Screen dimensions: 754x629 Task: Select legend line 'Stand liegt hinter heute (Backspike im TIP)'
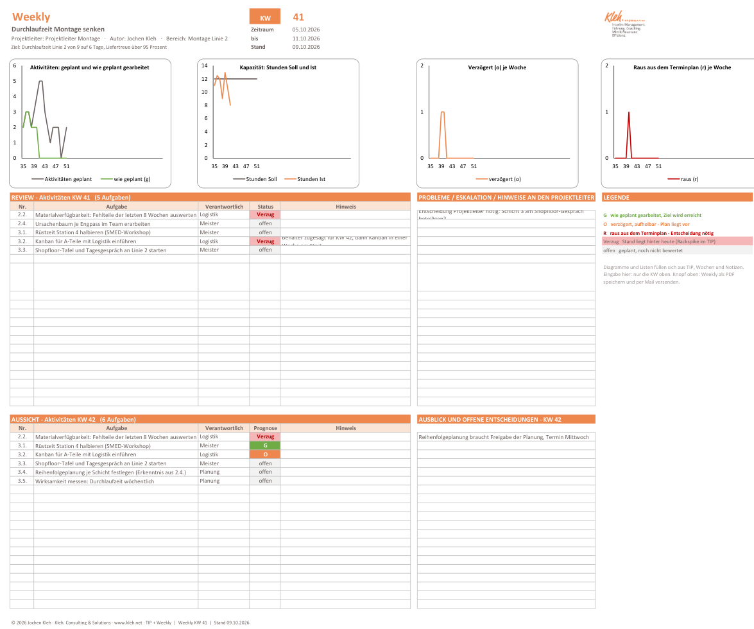(677, 241)
